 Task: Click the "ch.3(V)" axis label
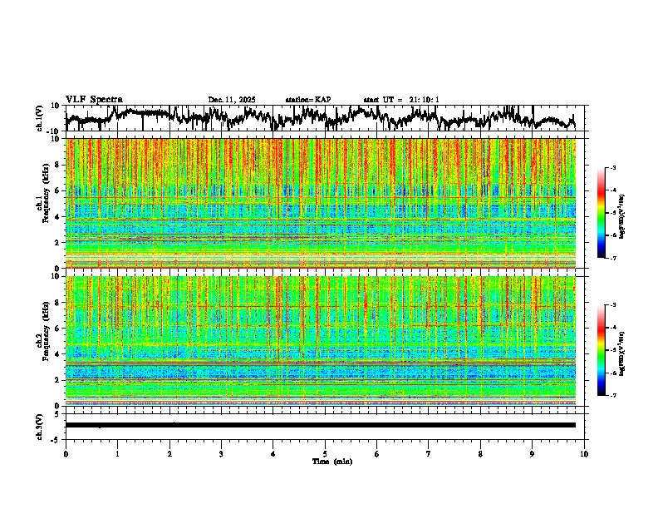click(40, 427)
